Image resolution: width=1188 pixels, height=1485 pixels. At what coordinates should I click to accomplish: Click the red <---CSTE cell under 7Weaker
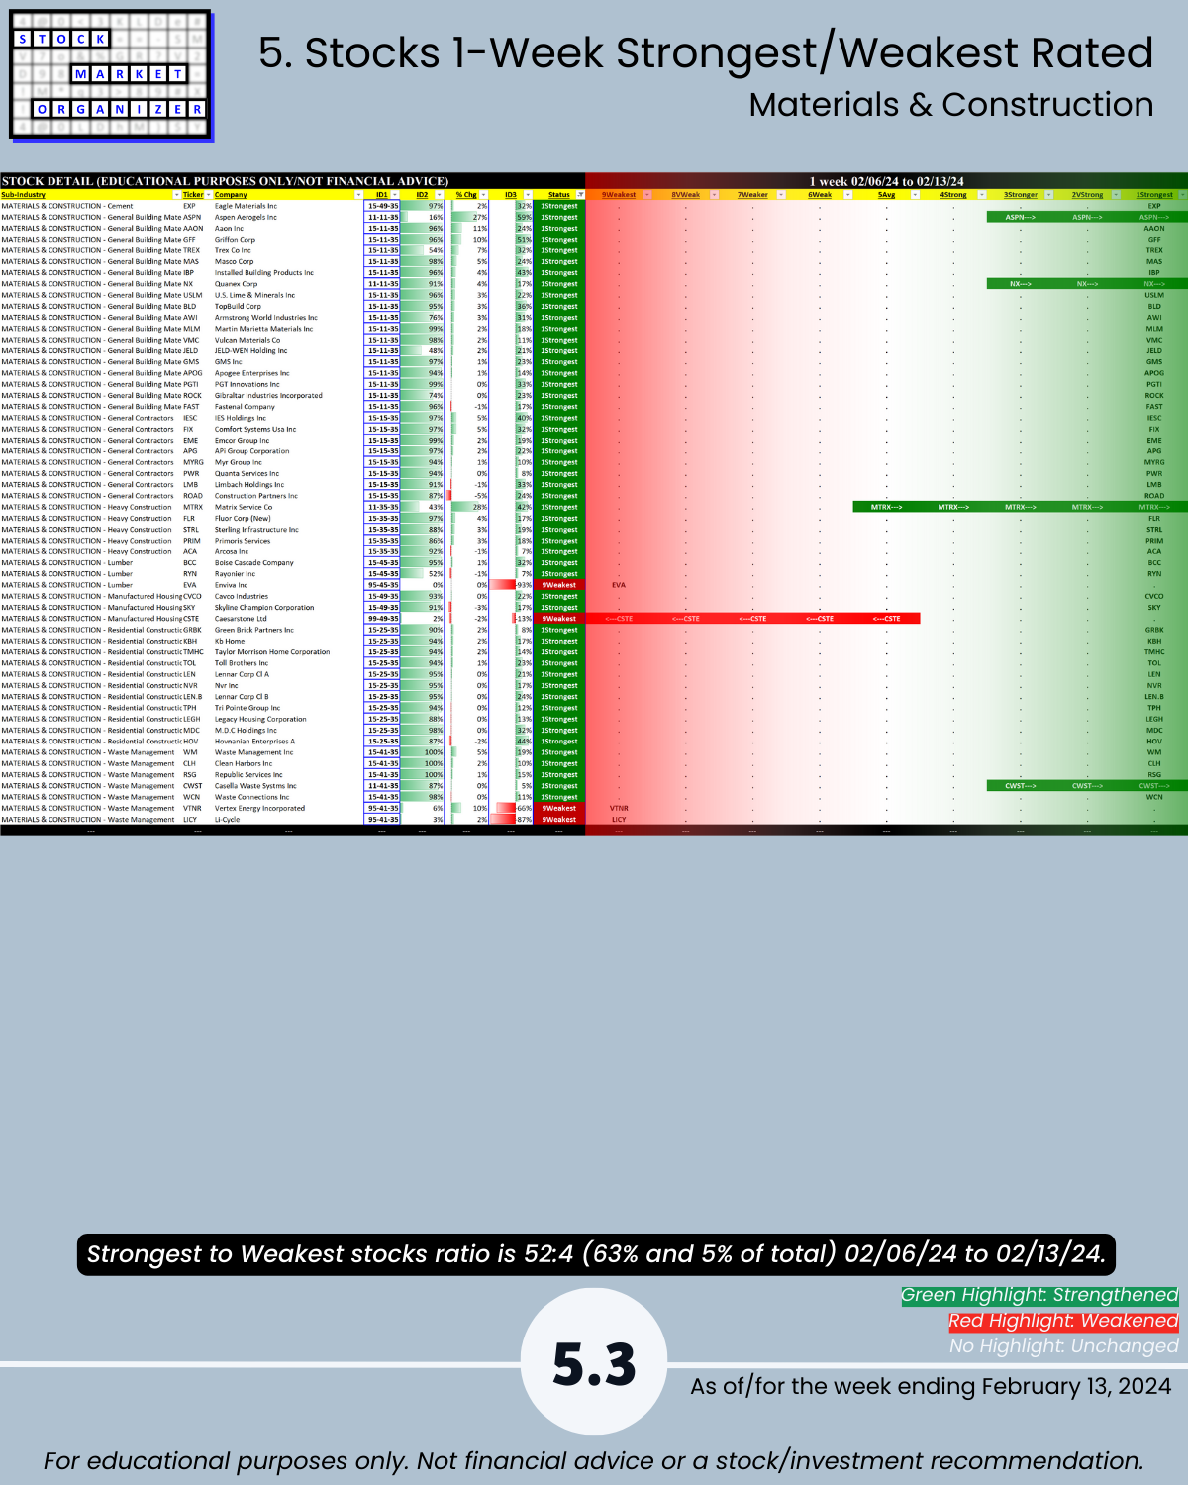tap(752, 619)
